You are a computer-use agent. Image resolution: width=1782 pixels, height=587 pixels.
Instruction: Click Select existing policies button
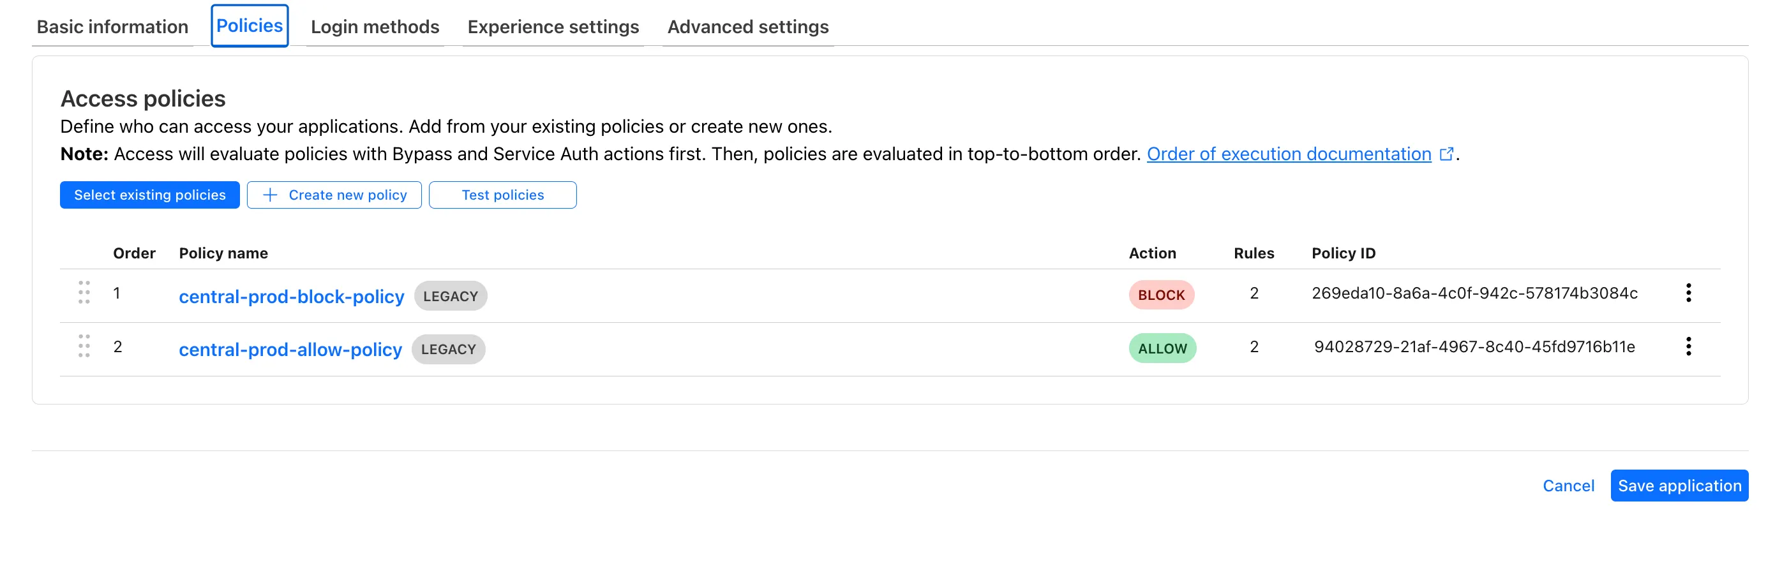click(149, 195)
